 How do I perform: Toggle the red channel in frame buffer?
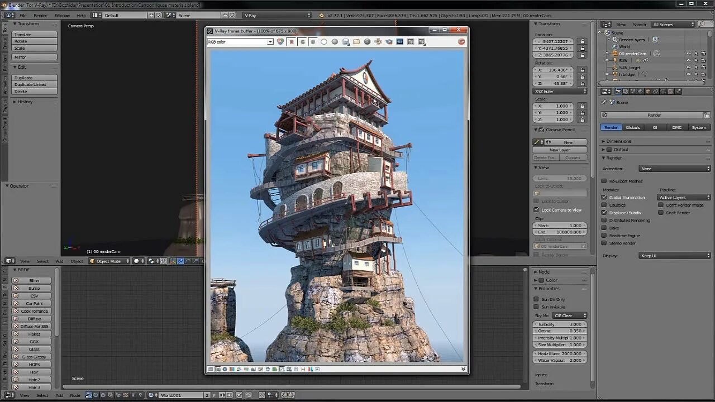[x=291, y=41]
